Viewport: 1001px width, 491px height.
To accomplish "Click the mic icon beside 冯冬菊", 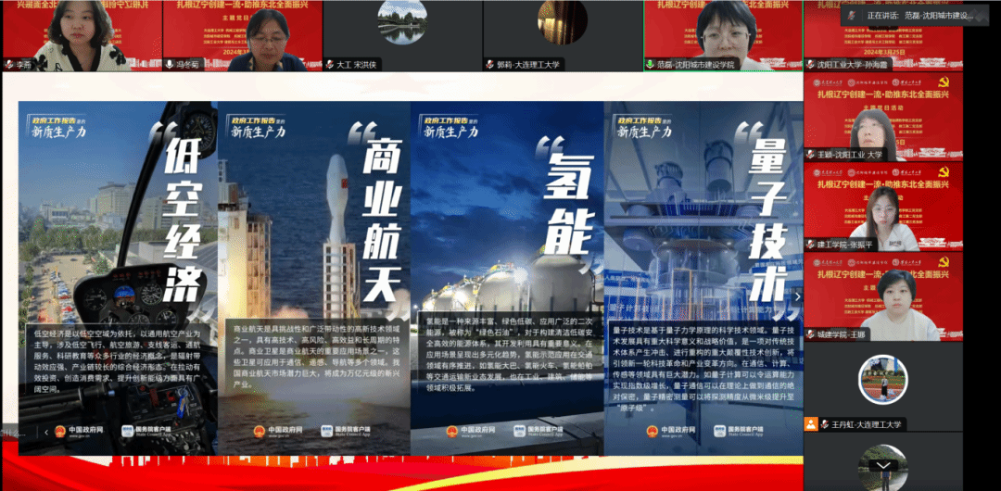I will (x=169, y=65).
